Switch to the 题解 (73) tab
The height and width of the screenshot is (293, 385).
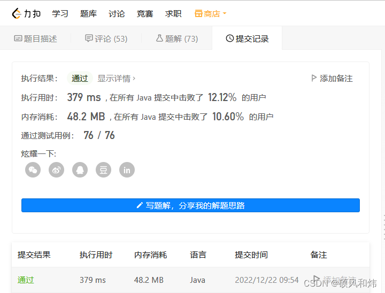tap(177, 38)
